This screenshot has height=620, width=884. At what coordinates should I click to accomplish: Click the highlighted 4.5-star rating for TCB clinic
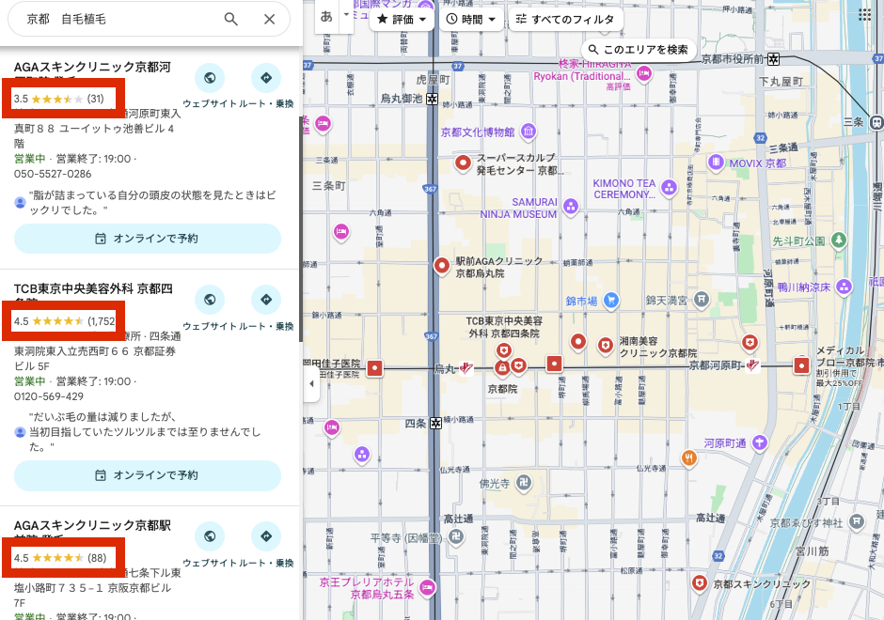63,320
